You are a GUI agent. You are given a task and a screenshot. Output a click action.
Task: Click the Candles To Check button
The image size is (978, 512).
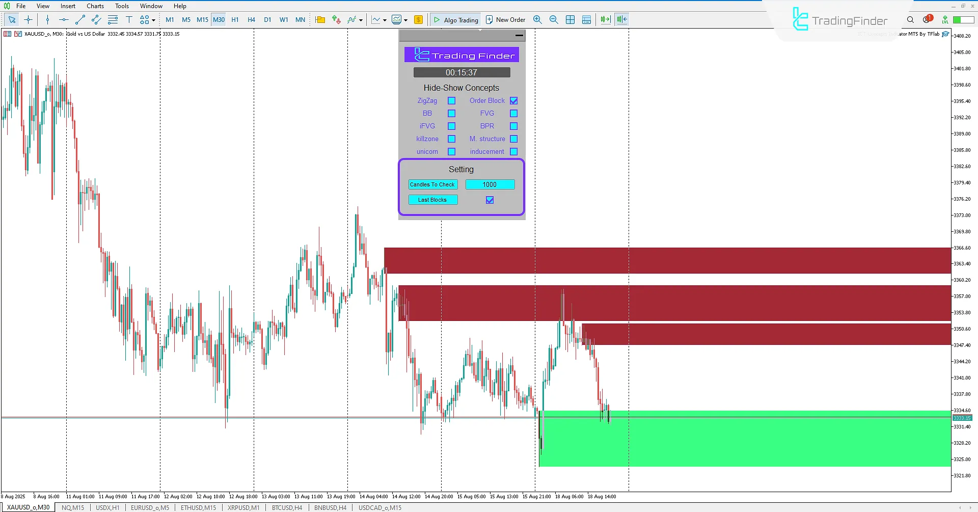[432, 184]
